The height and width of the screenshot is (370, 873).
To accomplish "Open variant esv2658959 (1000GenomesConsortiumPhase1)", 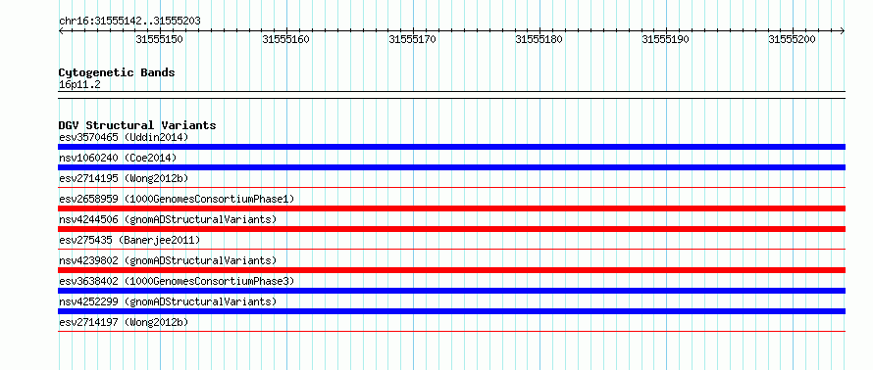I will tap(177, 199).
